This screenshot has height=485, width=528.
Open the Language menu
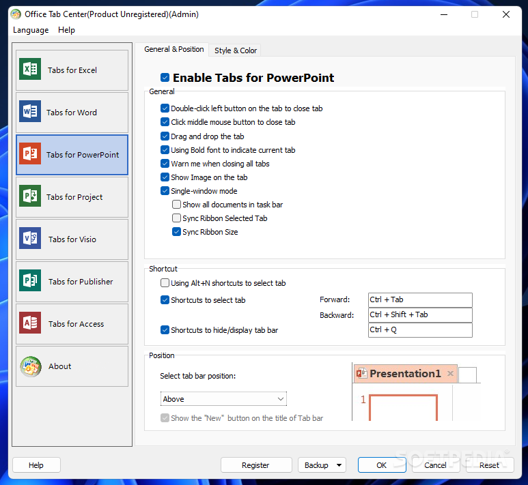pyautogui.click(x=31, y=30)
